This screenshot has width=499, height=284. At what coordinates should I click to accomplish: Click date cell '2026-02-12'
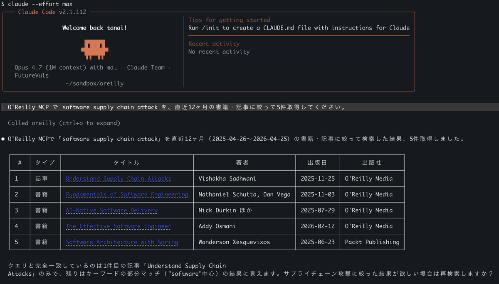click(318, 226)
